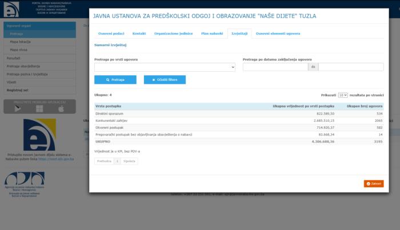Click the Vrsta postupka column header
This screenshot has height=230, width=400.
pos(108,106)
